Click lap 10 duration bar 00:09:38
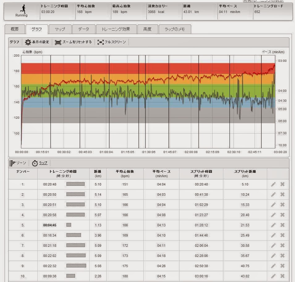295x282 pixels. pyautogui.click(x=71, y=276)
